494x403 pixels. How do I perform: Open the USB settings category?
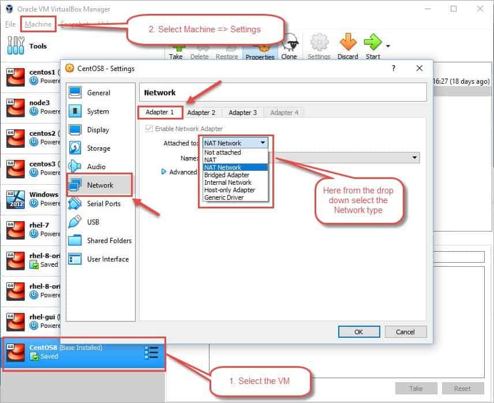(100, 222)
